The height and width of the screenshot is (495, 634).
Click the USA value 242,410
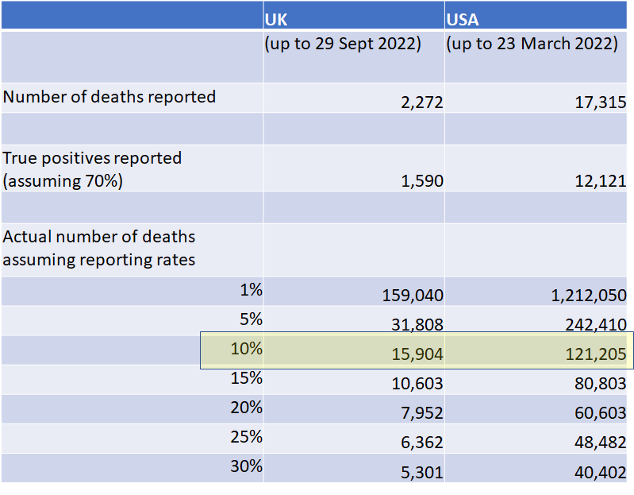596,325
